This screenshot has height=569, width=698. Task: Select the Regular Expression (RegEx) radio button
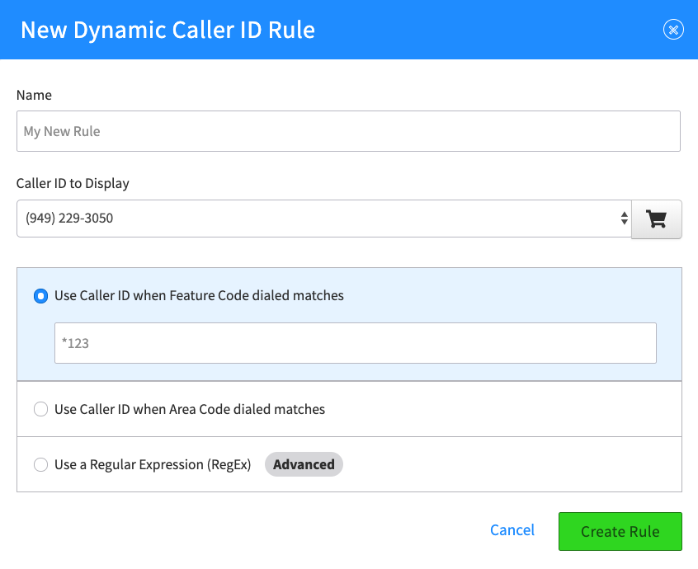click(x=41, y=464)
